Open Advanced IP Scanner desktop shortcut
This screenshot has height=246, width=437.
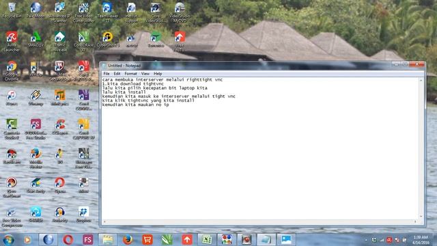point(59,12)
